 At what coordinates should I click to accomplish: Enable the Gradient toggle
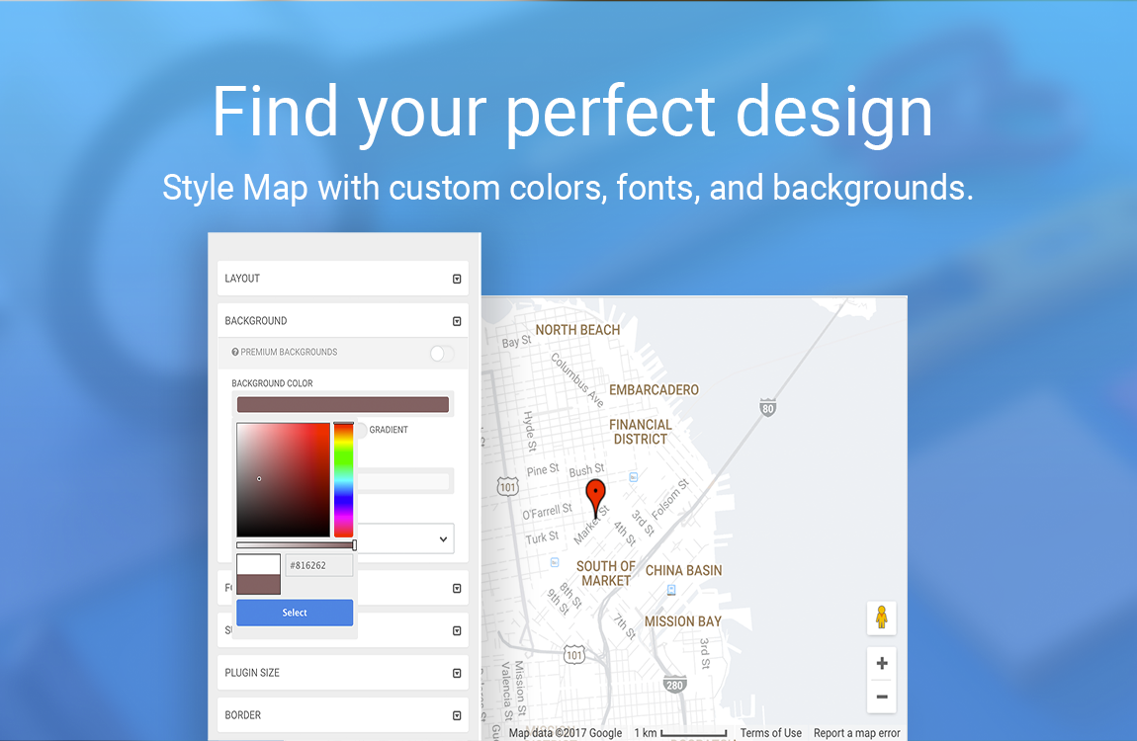pos(361,430)
